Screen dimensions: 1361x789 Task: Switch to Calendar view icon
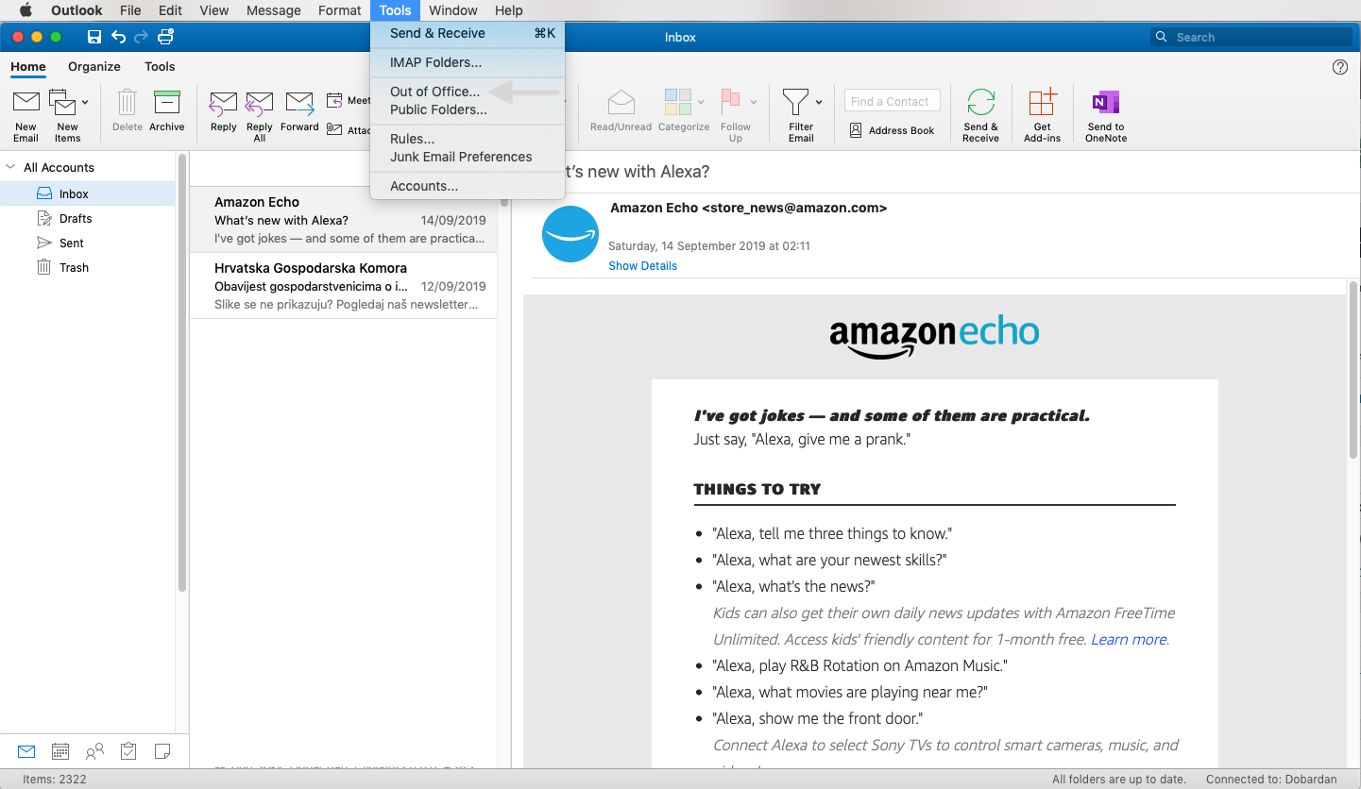[60, 751]
